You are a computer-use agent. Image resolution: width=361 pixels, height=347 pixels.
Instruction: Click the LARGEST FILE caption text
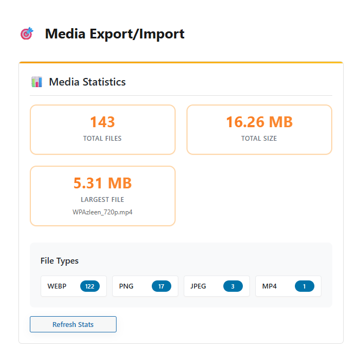[102, 200]
